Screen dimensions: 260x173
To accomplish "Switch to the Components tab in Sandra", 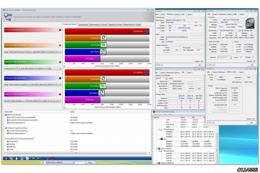I will coord(83,25).
